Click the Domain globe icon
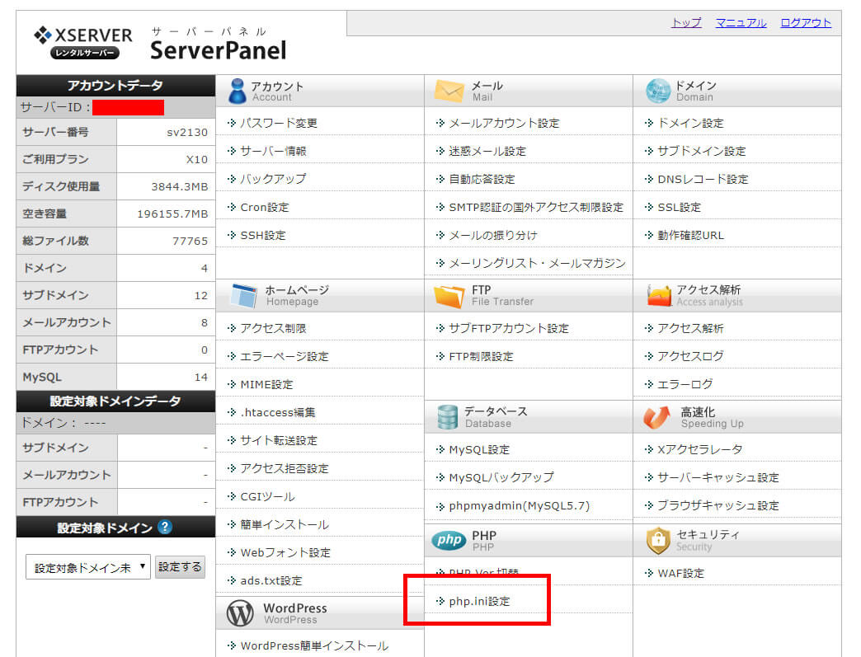The height and width of the screenshot is (657, 861). tap(658, 91)
